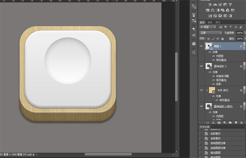246x158 pixels.
Task: Select the 圆角矩形 2 layer by name
Action: [x=220, y=66]
